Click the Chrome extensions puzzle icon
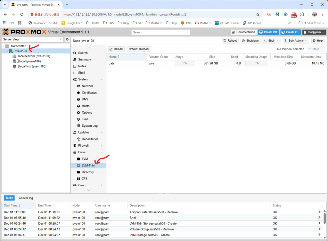 [x=302, y=14]
